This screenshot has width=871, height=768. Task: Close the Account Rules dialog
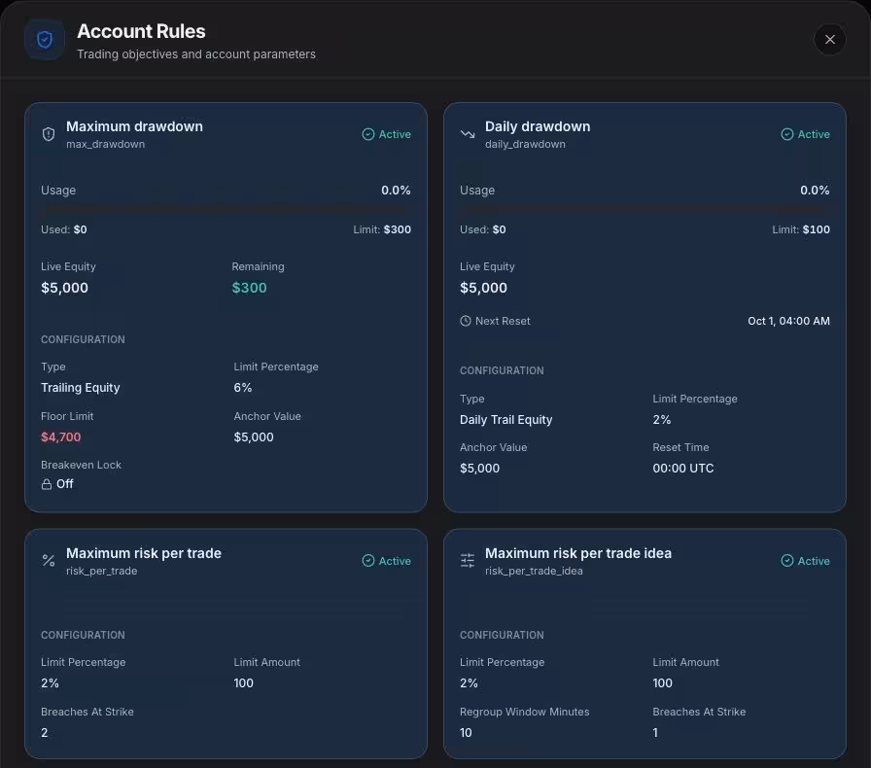(x=829, y=40)
